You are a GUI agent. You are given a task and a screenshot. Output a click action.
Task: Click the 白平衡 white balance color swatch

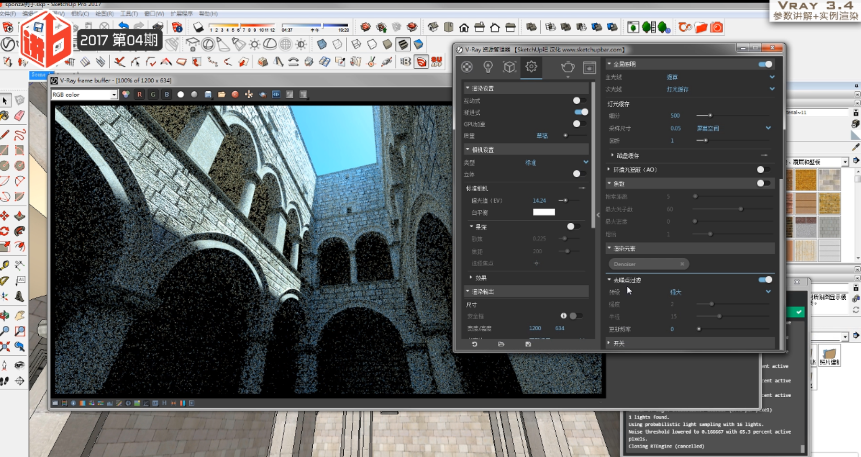coord(544,212)
